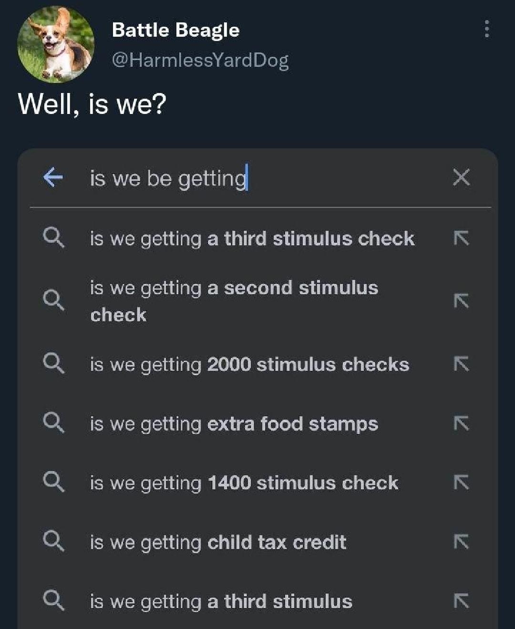Viewport: 515px width, 629px height.
Task: Click inside the "is we be getting" search field
Action: click(x=167, y=178)
